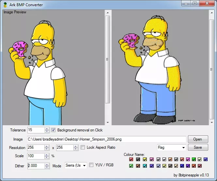Click the right preview scrollbar up arrow
Viewport: 217px width, 181px height.
pos(211,13)
